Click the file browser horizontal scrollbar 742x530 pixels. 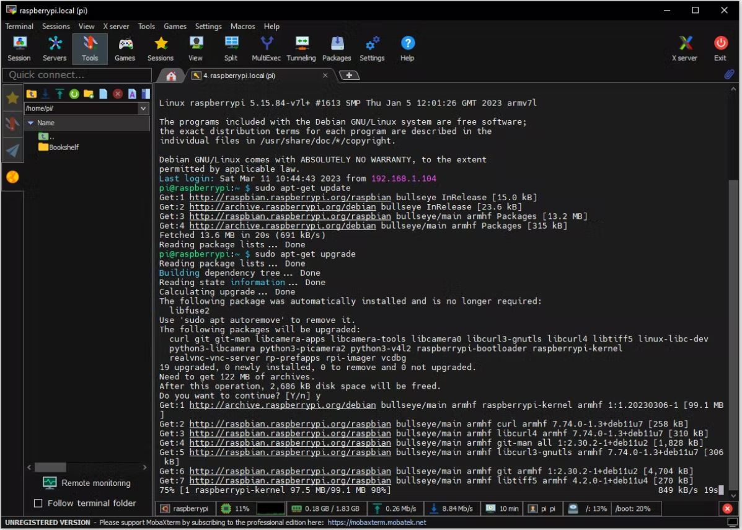[x=51, y=467]
